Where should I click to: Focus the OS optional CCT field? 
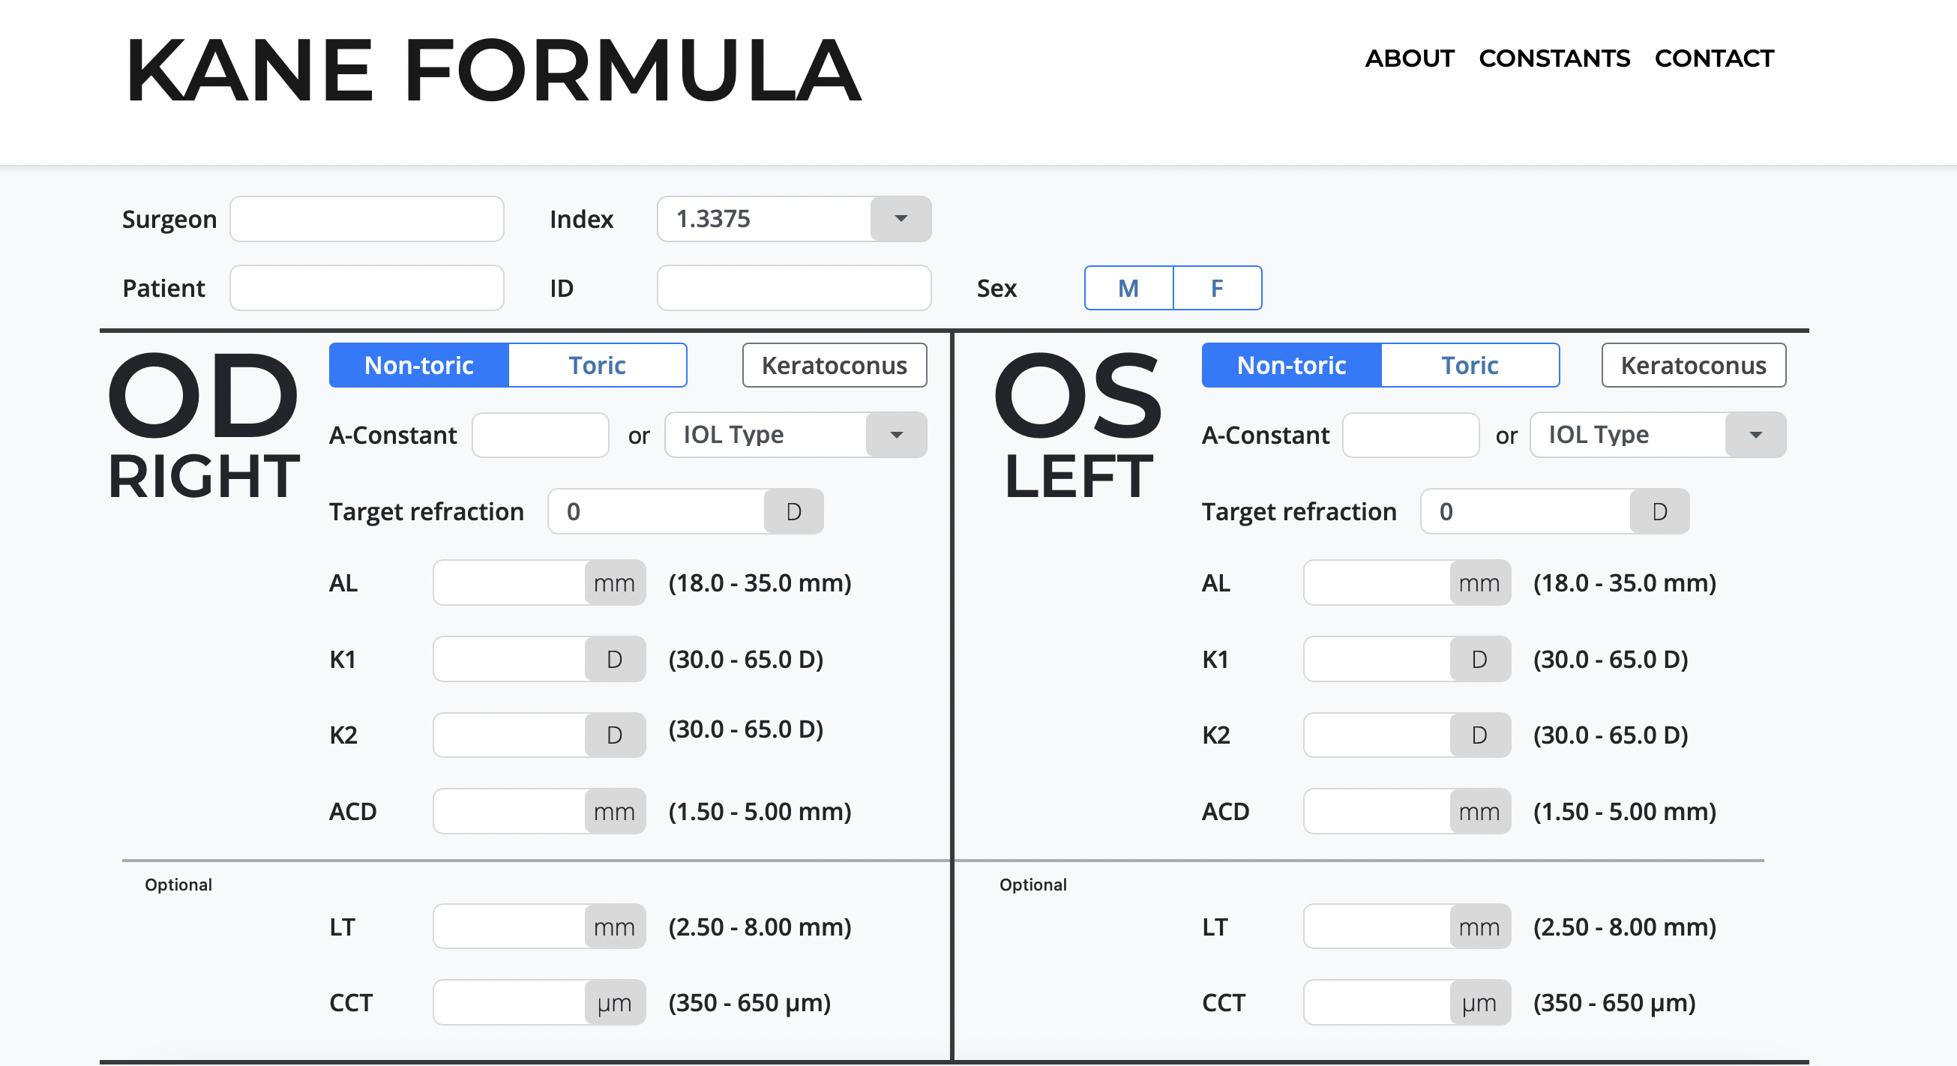1377,1002
